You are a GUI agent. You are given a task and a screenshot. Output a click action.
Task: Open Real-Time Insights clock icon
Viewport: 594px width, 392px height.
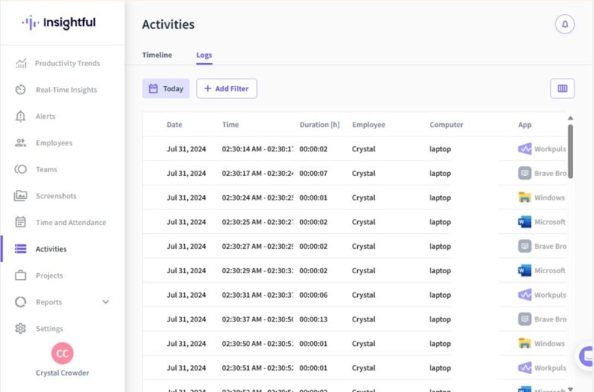pyautogui.click(x=21, y=90)
